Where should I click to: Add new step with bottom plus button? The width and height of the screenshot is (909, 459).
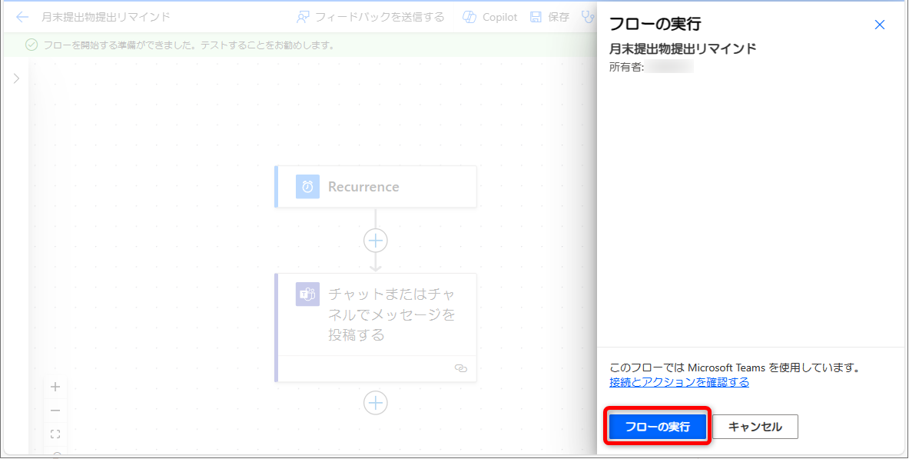[375, 403]
